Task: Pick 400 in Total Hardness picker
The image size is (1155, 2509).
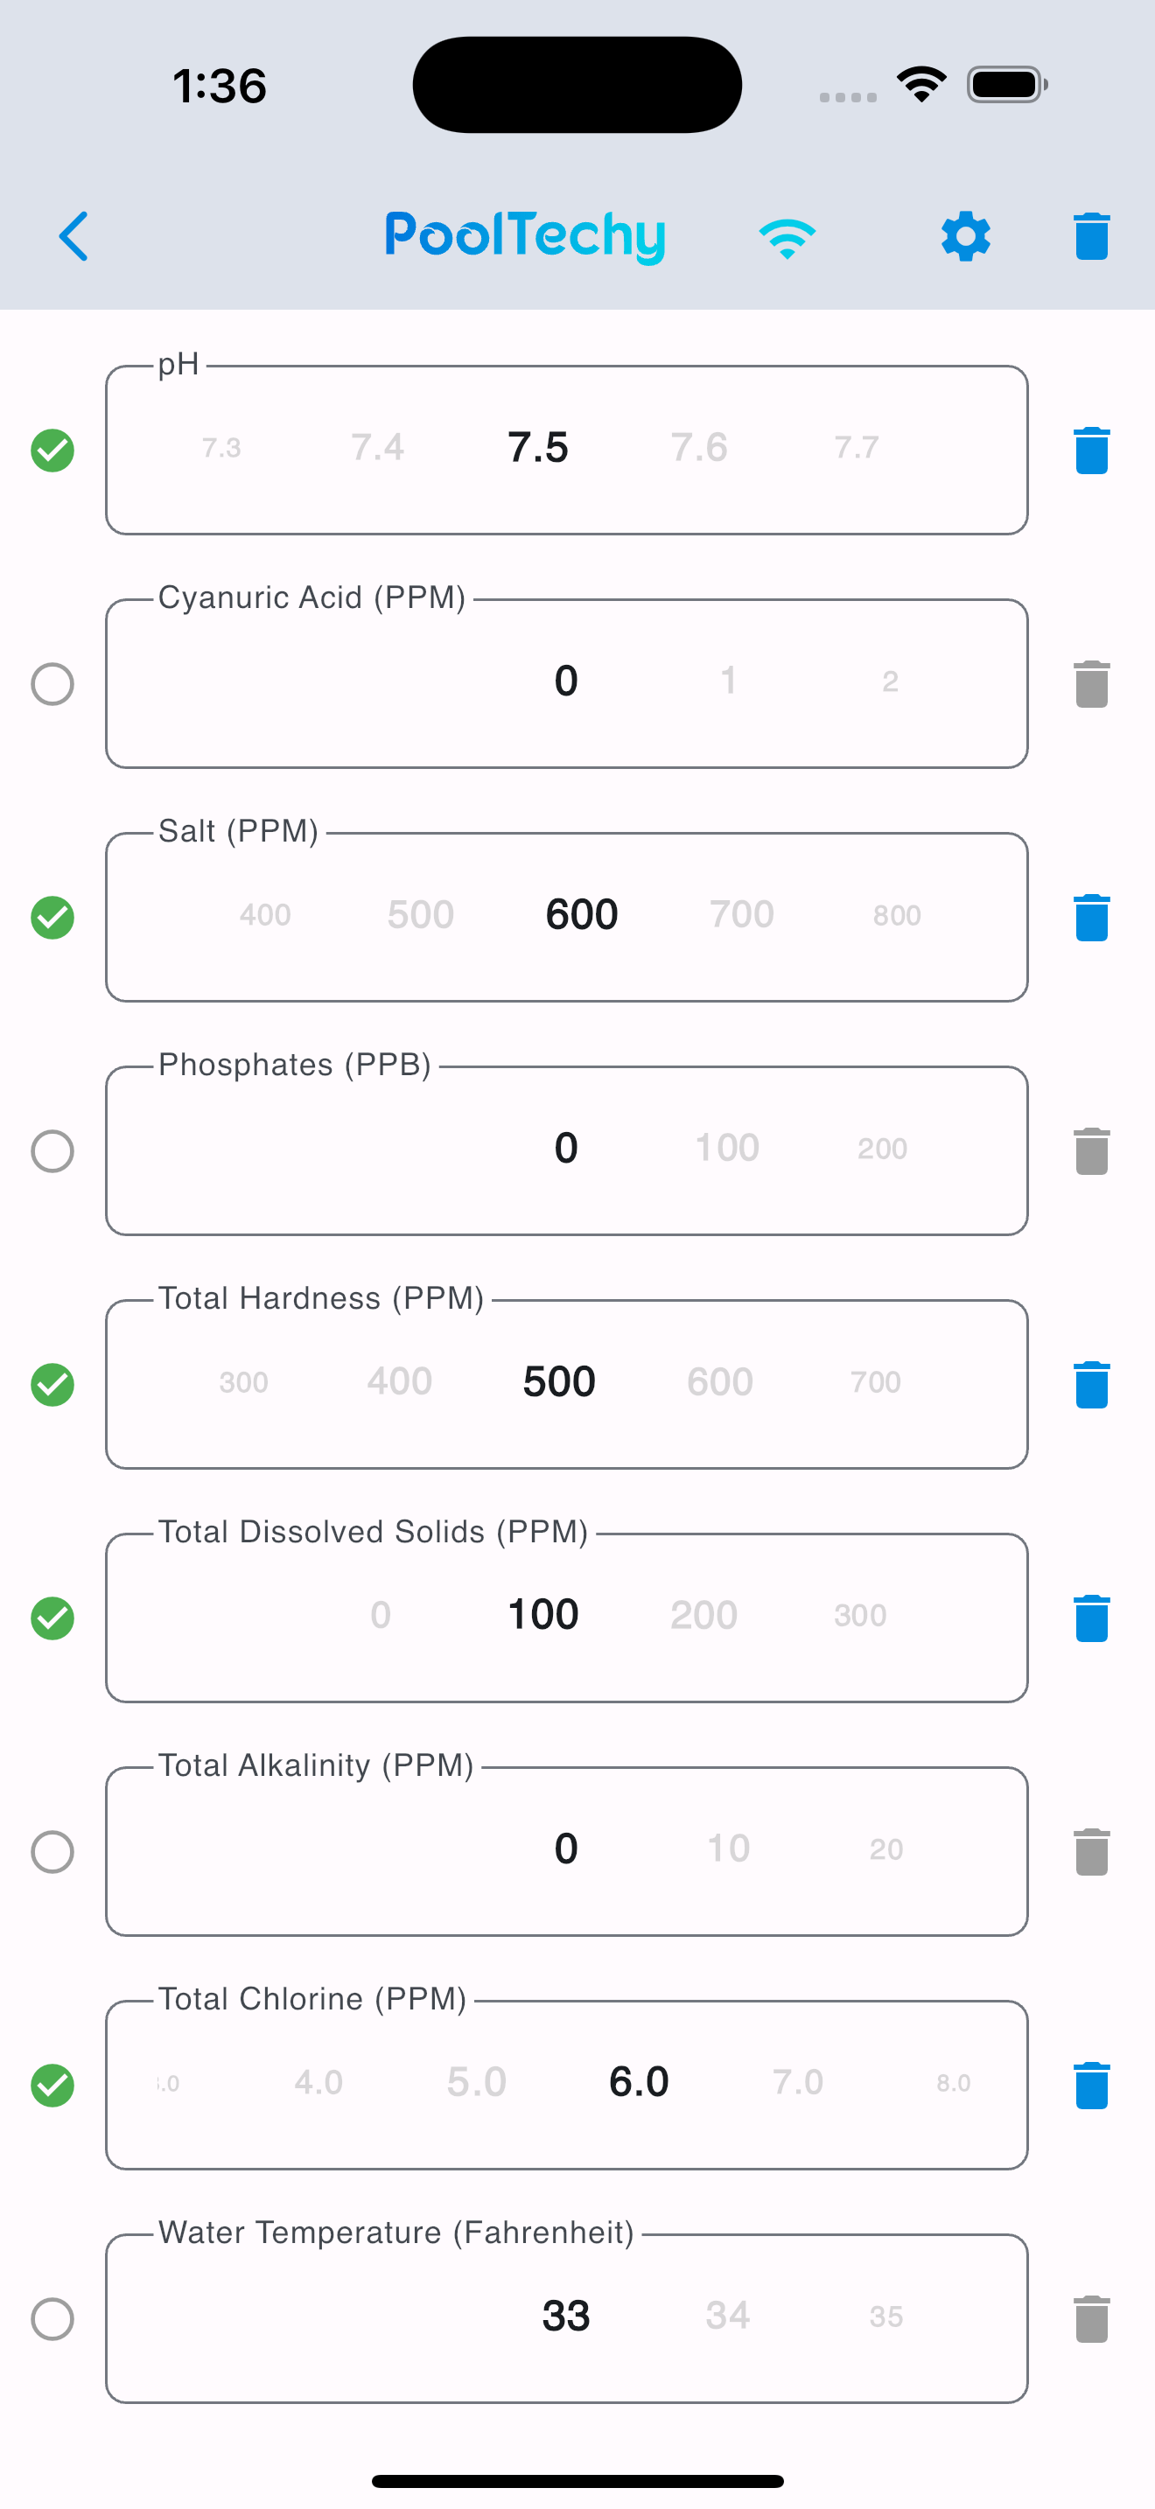Action: click(399, 1381)
